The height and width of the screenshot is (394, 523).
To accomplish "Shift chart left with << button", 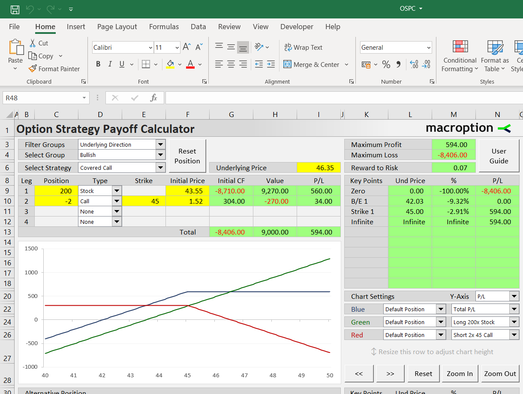I will click(359, 374).
